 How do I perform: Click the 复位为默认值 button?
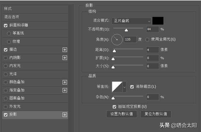(156, 114)
